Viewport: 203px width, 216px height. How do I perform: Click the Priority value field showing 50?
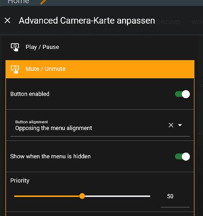click(175, 196)
